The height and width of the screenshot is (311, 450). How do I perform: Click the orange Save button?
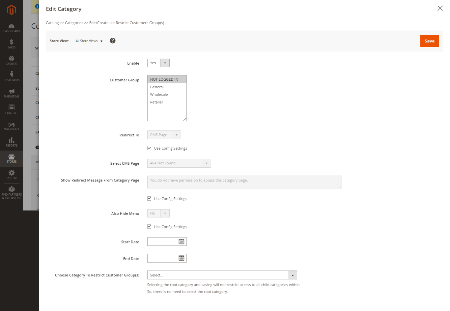(429, 41)
